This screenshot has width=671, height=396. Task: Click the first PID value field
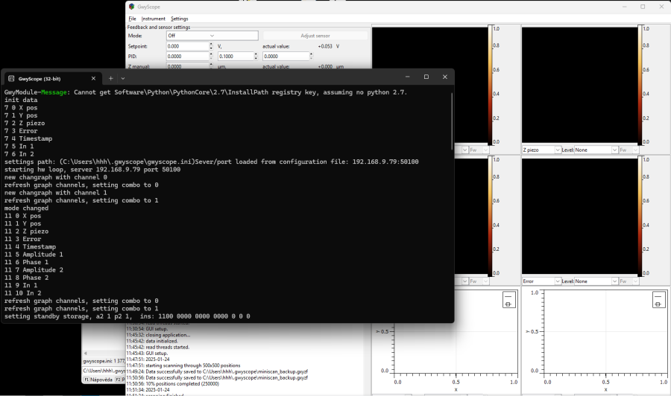185,56
